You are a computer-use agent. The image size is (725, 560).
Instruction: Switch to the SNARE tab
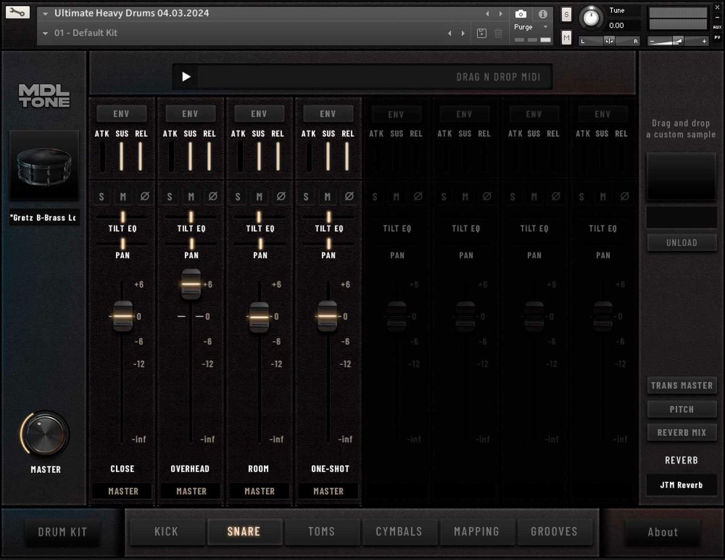244,532
